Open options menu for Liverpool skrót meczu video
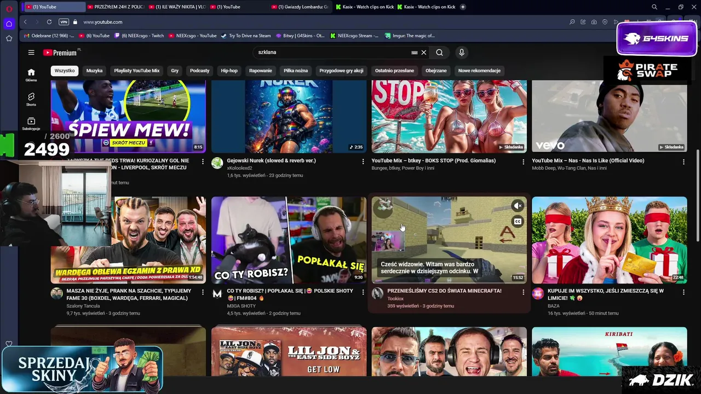Screen dimensions: 701x394 203,161
